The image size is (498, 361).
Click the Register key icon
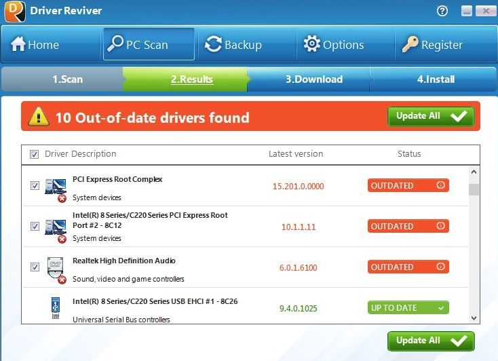click(x=410, y=43)
